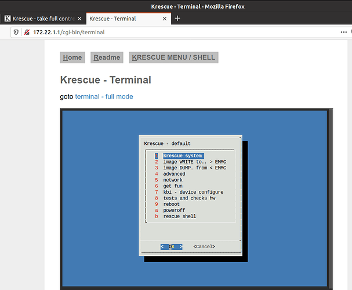Select image DUMP. from < EMMC entry

[x=191, y=168]
